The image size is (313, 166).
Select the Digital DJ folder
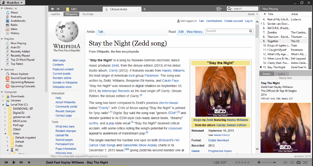(x=18, y=113)
